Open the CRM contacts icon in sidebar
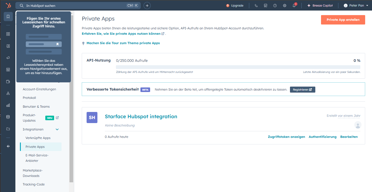The width and height of the screenshot is (372, 192). pyautogui.click(x=8, y=46)
